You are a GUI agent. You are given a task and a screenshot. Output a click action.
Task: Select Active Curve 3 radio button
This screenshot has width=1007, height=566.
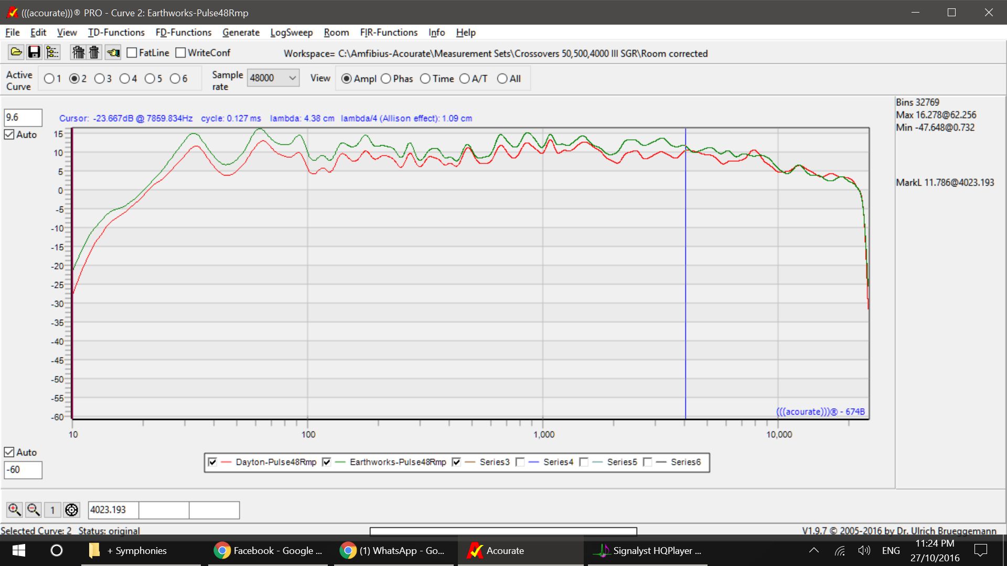[100, 79]
